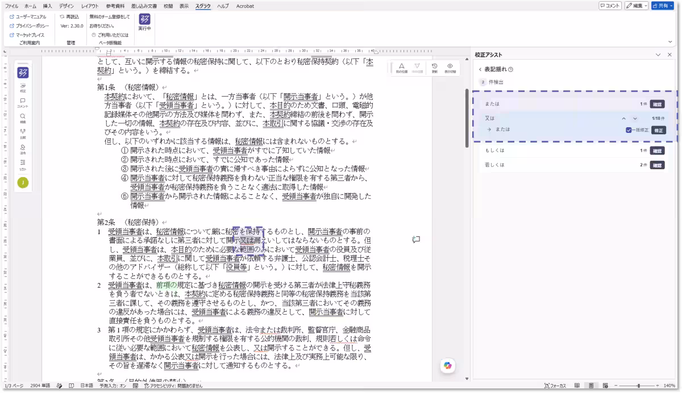
Task: Open the 校閲 ribbon tab
Action: 168,6
